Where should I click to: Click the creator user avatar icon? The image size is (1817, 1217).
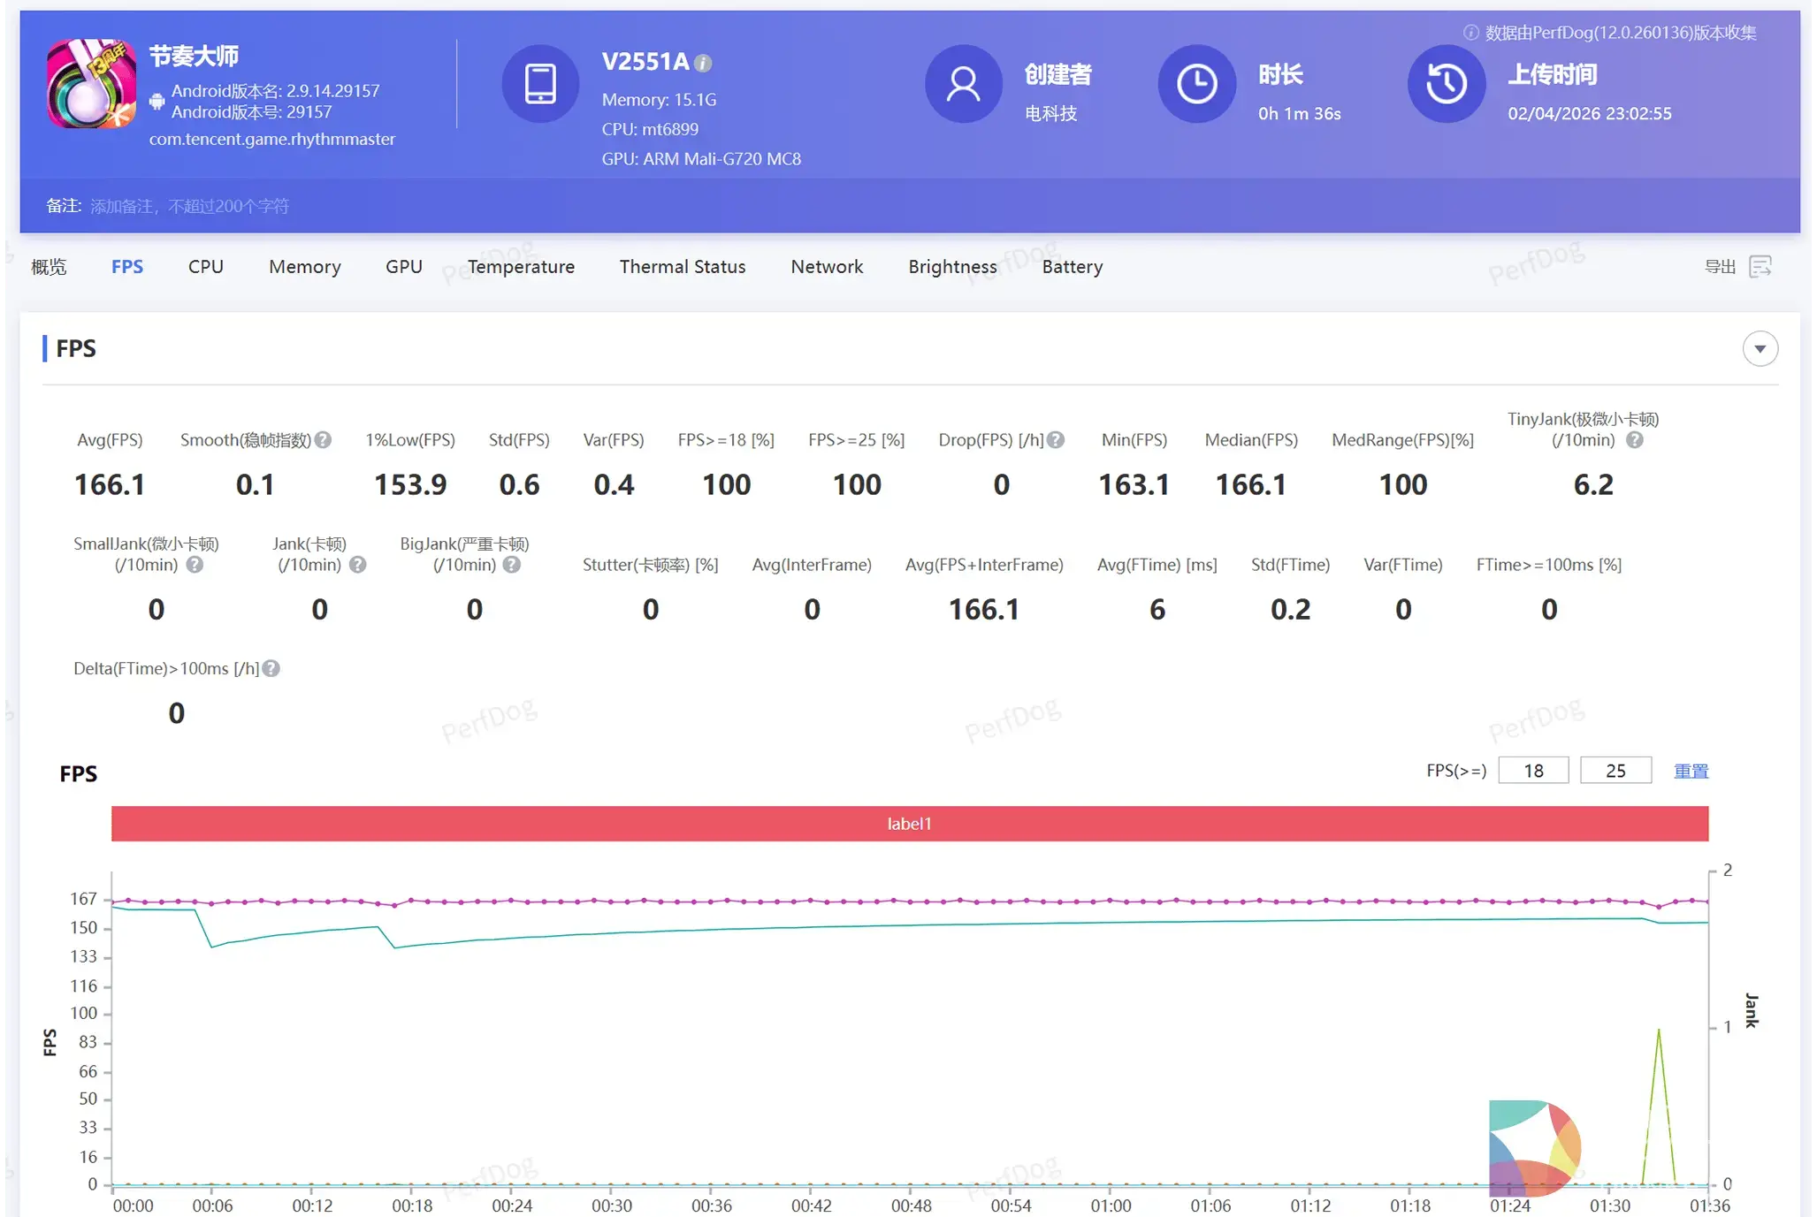pyautogui.click(x=963, y=84)
